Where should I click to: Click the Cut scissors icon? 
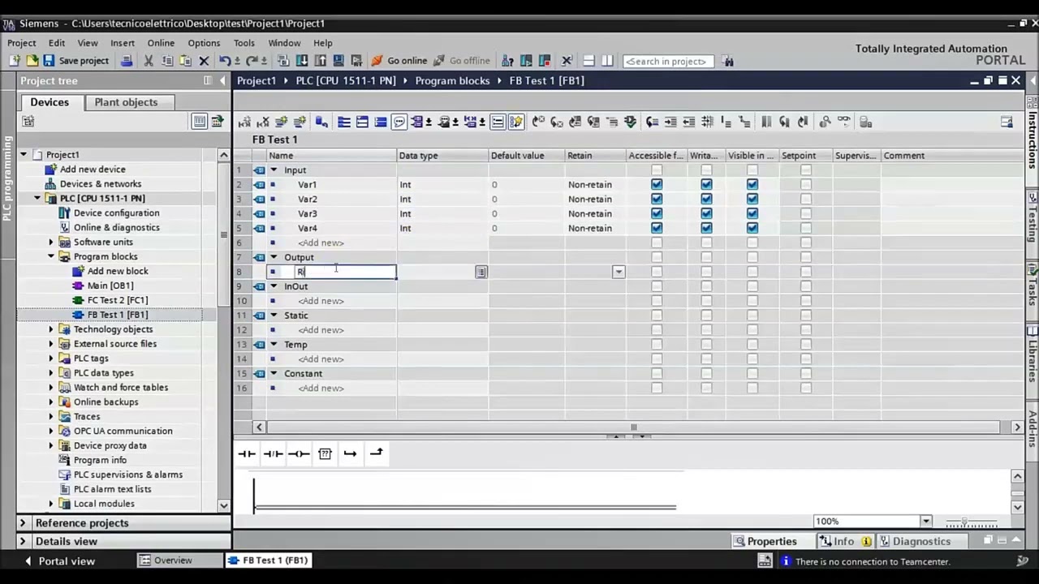(149, 61)
